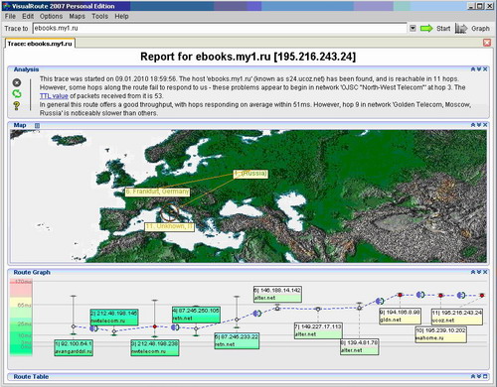This screenshot has height=387, width=497.
Task: Close the Map panel with its X
Action: coord(485,125)
